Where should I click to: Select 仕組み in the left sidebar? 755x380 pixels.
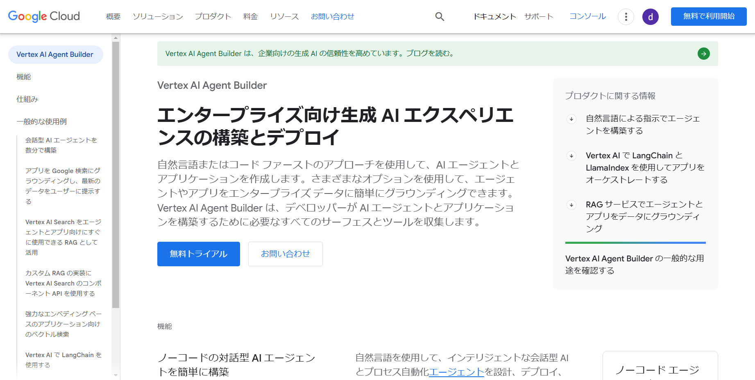(27, 99)
